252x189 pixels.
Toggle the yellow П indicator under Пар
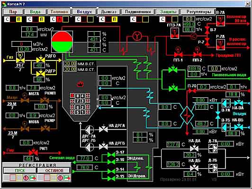[x=19, y=19]
